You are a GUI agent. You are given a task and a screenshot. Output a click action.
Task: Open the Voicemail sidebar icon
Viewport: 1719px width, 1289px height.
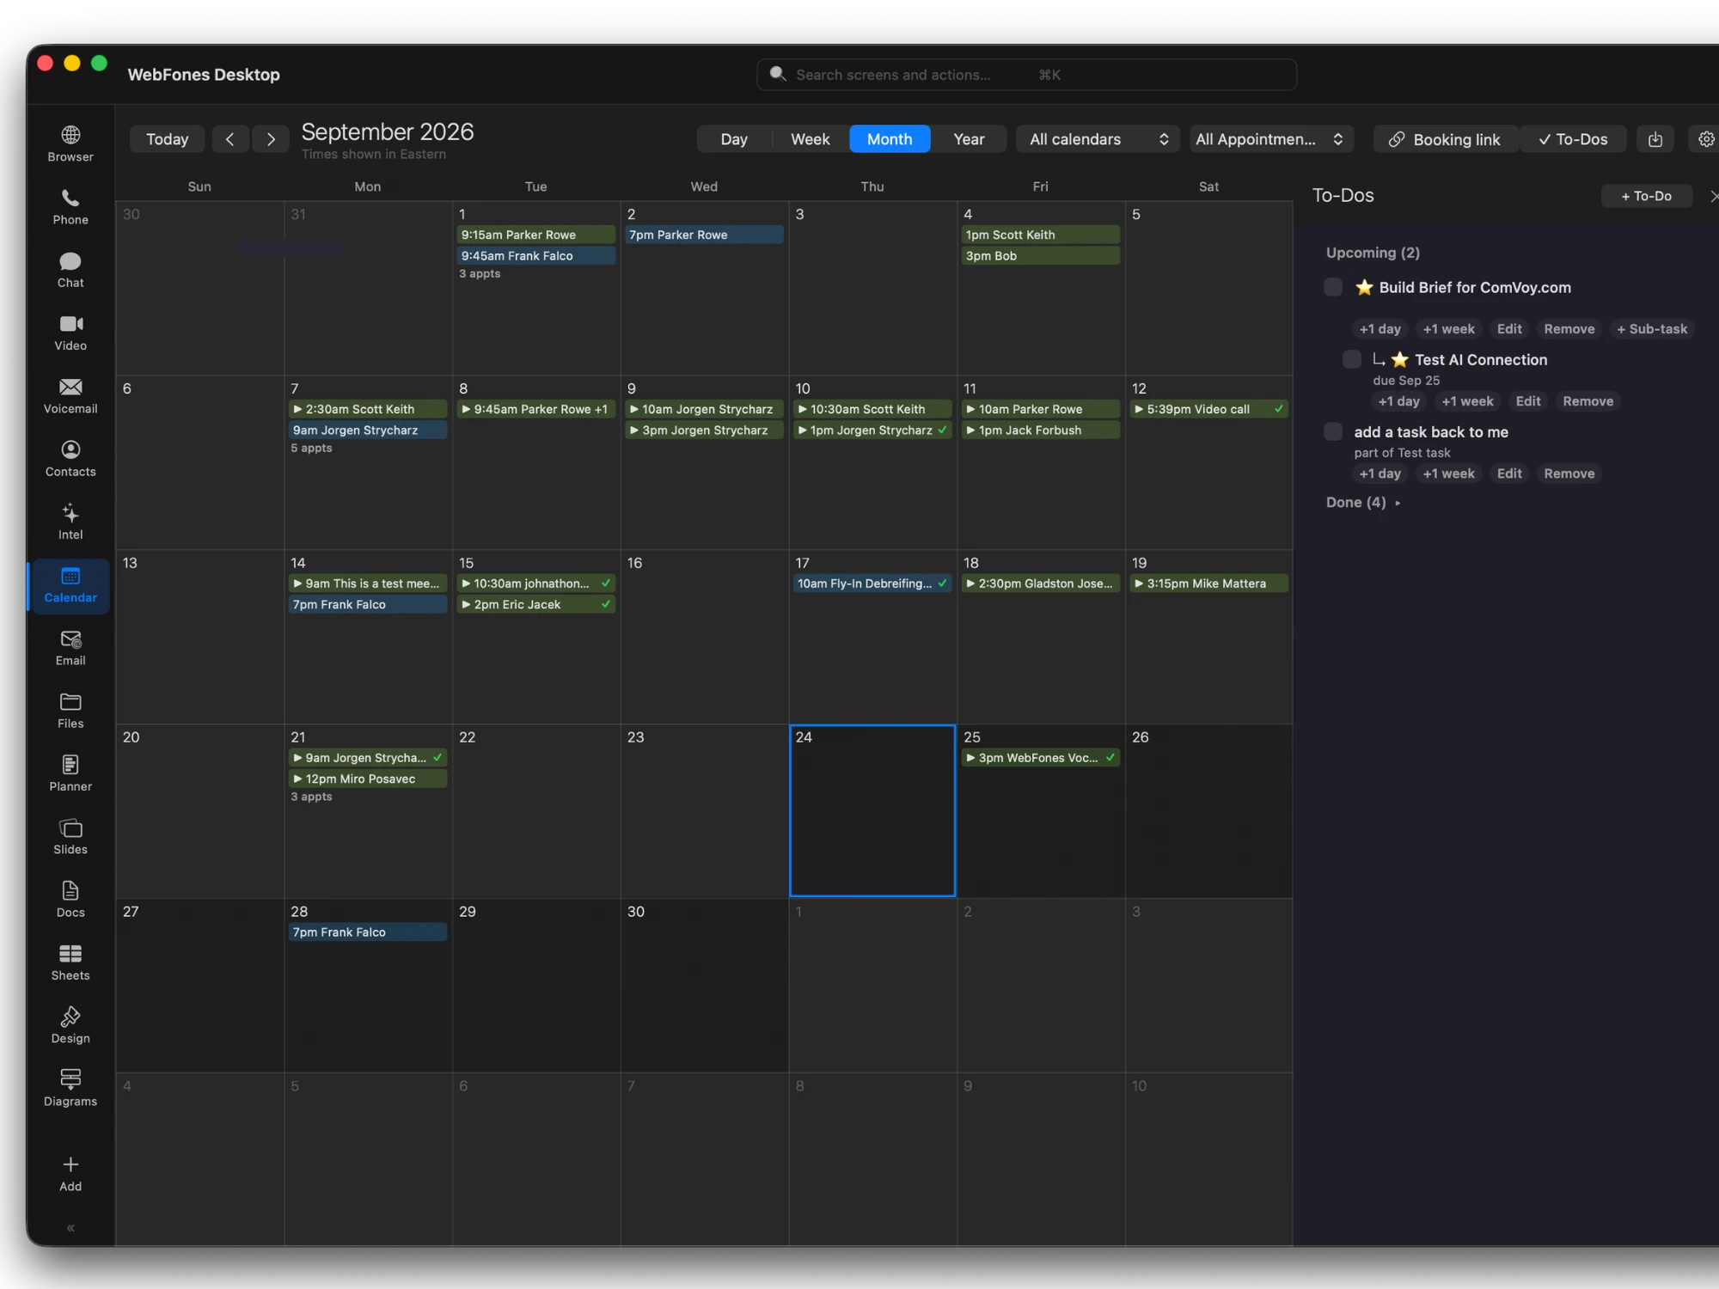coord(70,395)
